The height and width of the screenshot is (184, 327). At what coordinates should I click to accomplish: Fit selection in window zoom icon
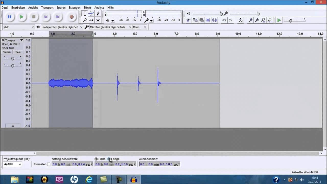(263, 20)
